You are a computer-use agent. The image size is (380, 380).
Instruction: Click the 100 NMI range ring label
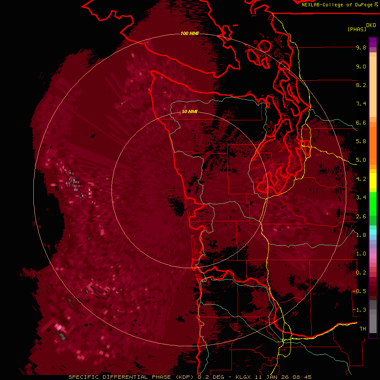click(x=190, y=33)
